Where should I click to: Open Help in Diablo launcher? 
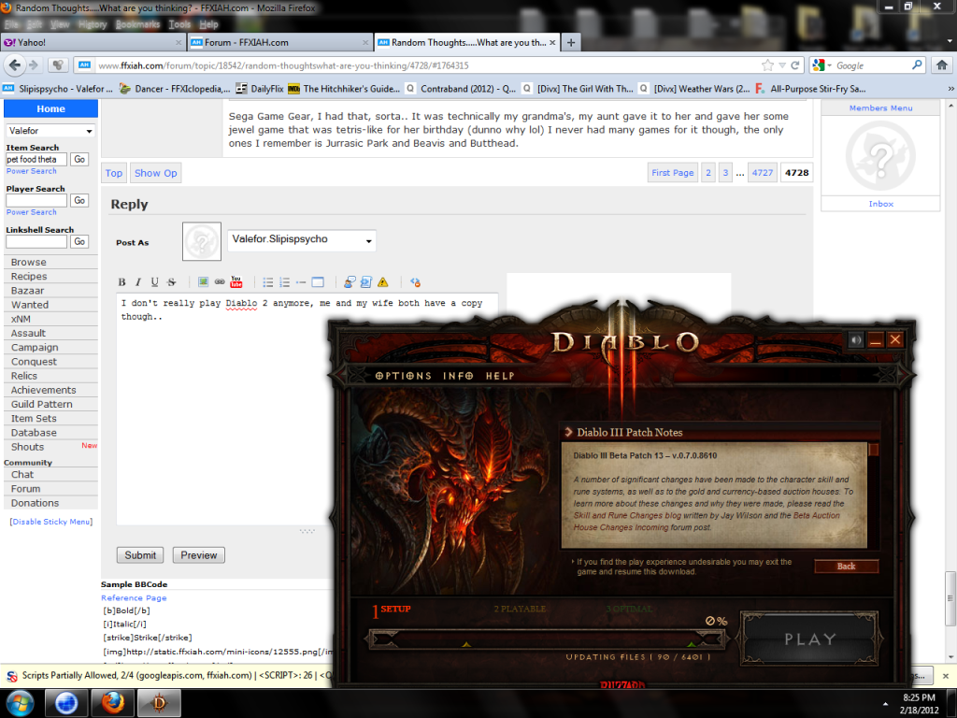(501, 376)
